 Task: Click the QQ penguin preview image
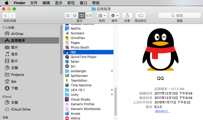pos(160,50)
